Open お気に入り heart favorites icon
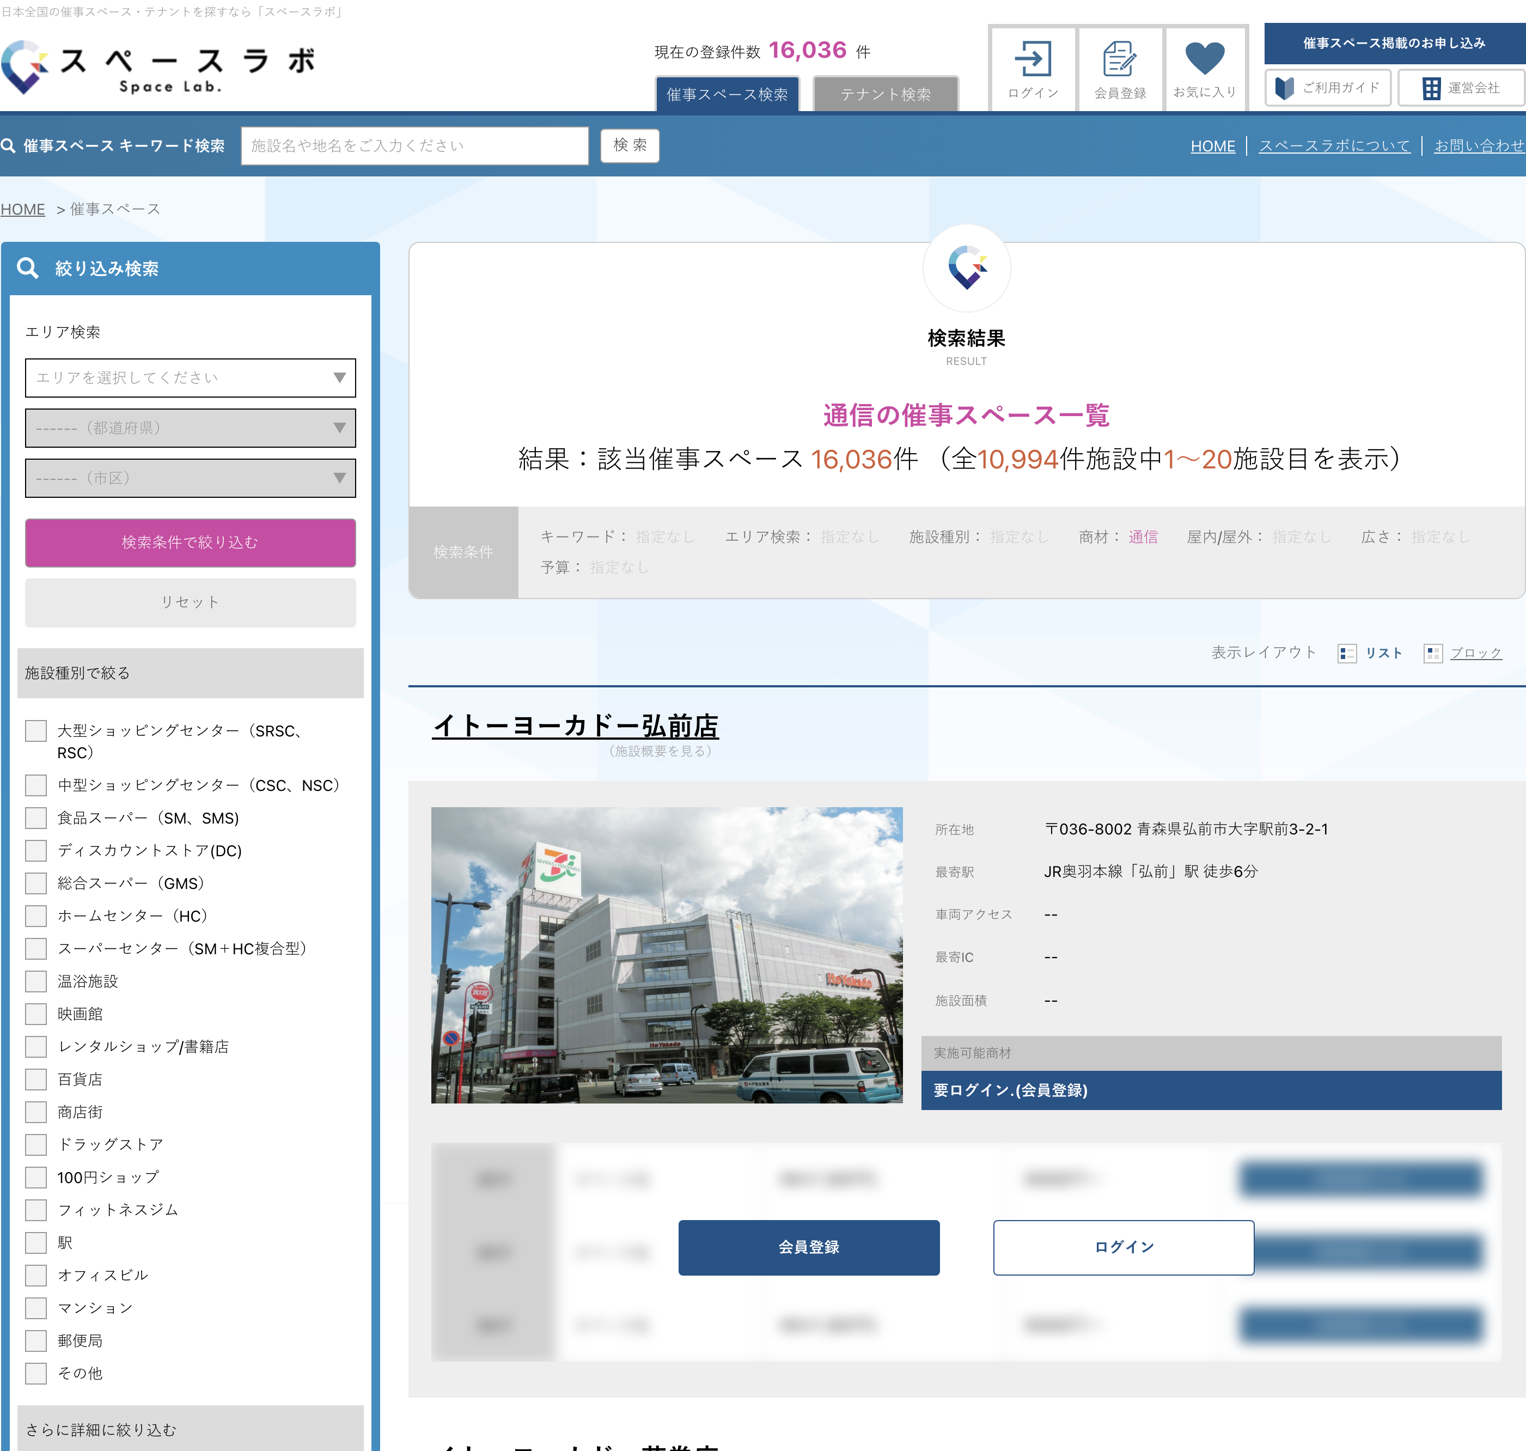This screenshot has width=1526, height=1451. (1204, 69)
